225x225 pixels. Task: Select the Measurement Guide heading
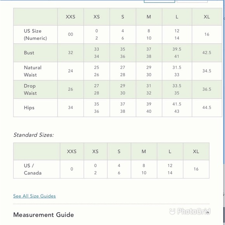point(43,215)
